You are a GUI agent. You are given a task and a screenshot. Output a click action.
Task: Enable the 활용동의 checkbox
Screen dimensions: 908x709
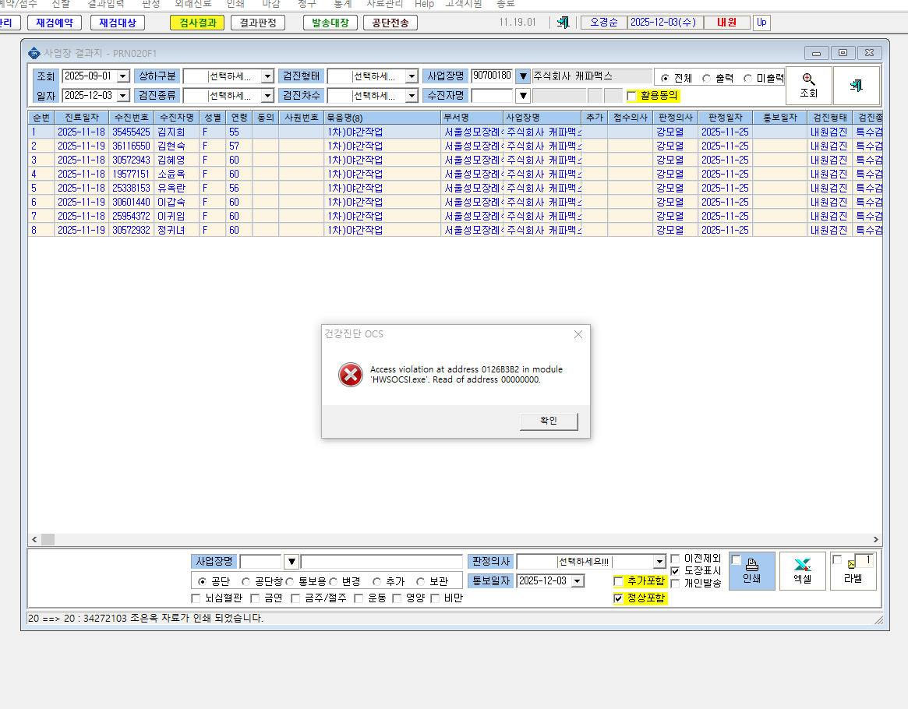click(x=632, y=96)
